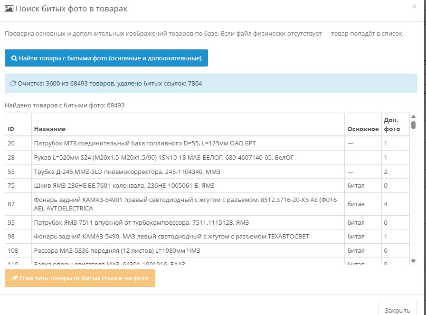Click the loading spinner icon beside Очистка status
Image resolution: width=426 pixels, height=315 pixels.
click(13, 84)
